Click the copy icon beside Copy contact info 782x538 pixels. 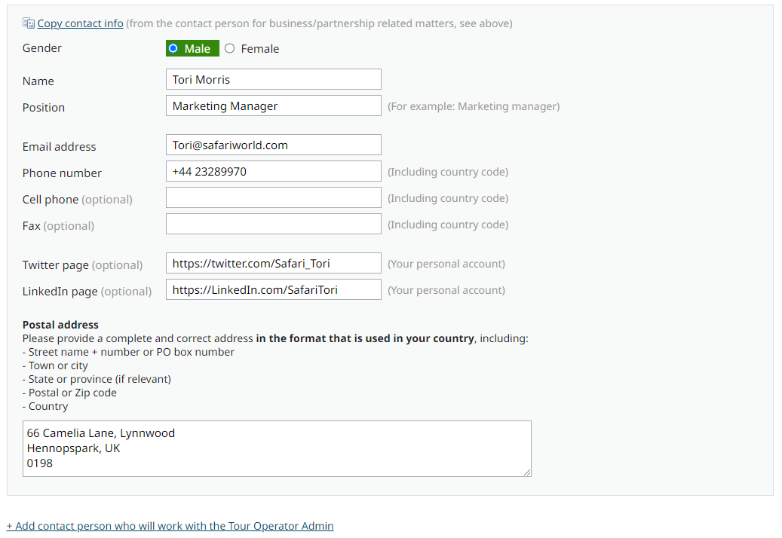click(x=29, y=23)
